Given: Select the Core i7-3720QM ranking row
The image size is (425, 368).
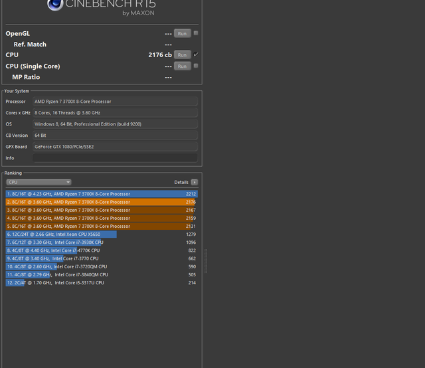Looking at the screenshot, I should pyautogui.click(x=102, y=266).
